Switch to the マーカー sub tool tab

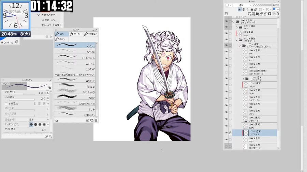[76, 34]
